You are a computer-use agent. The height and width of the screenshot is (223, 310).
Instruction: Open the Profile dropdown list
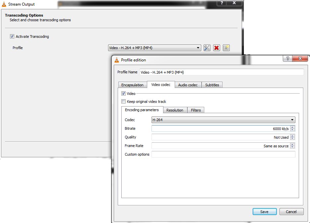[198, 47]
